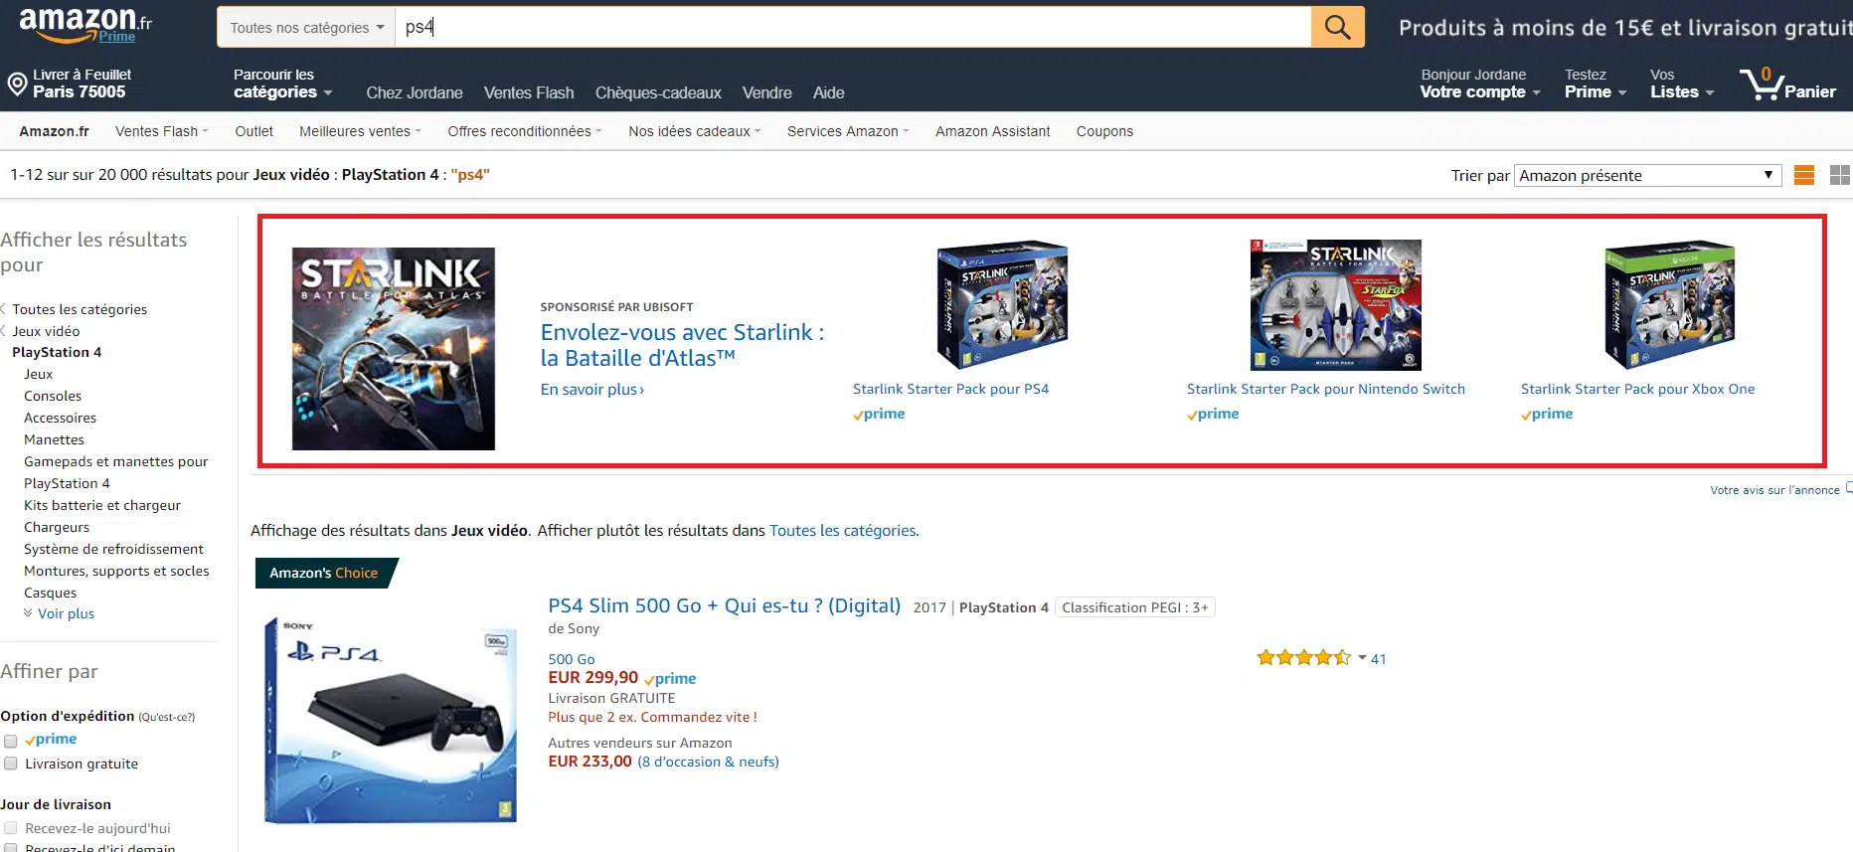Image resolution: width=1853 pixels, height=852 pixels.
Task: Check Recevez-le aujourd'hui delivery option
Action: pos(11,828)
